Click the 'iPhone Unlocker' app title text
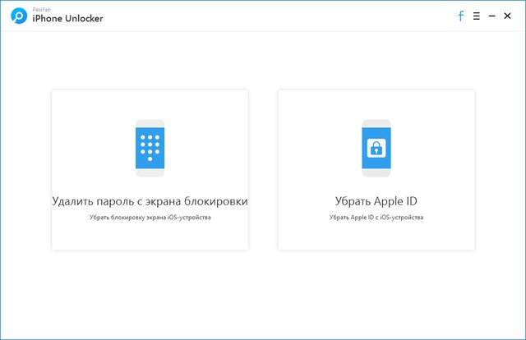This screenshot has height=340, width=526. [x=67, y=18]
